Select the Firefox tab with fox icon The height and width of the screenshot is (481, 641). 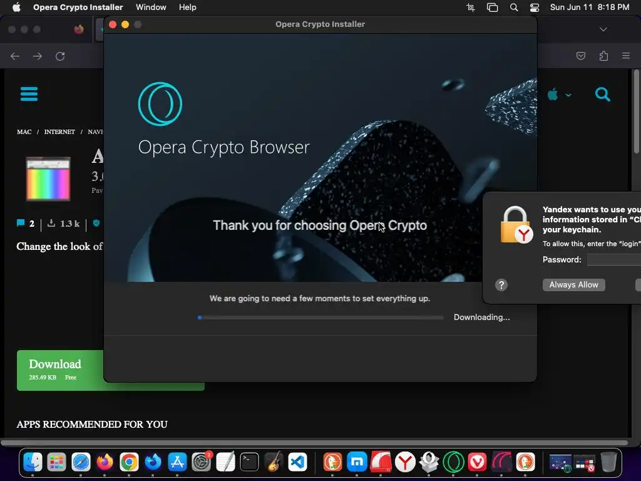click(x=79, y=29)
